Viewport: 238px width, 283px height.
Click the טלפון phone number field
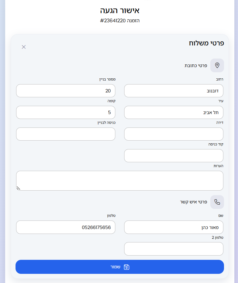[x=65, y=227]
